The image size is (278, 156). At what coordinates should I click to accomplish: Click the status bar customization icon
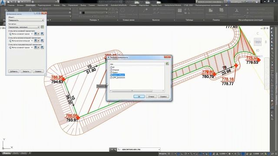point(276,154)
